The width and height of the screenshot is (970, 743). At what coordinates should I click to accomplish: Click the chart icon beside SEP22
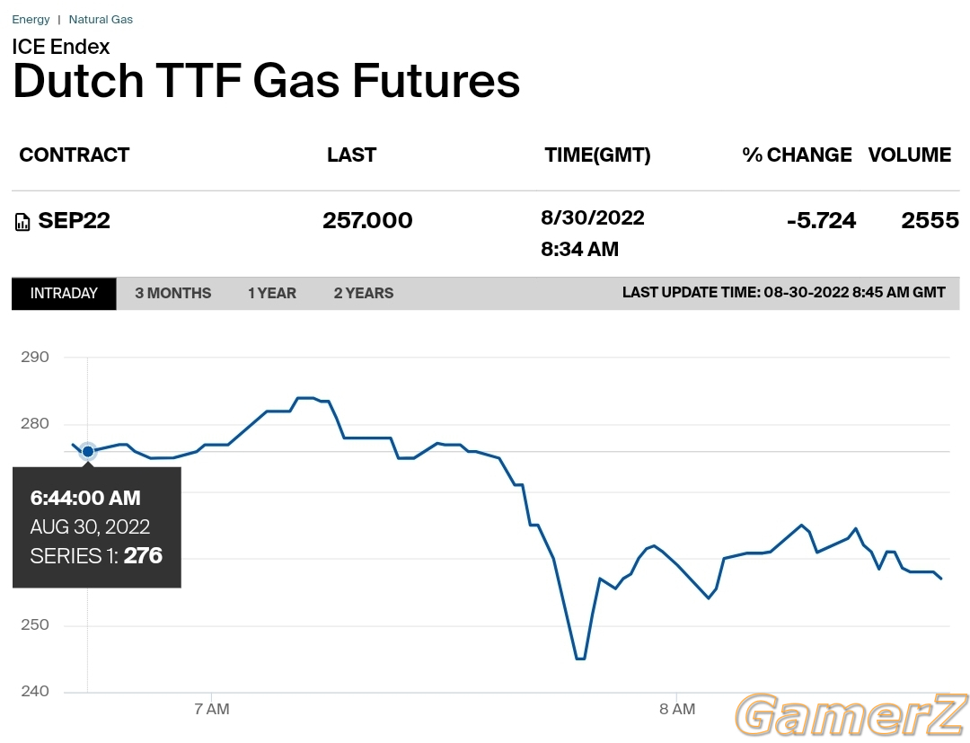coord(22,222)
